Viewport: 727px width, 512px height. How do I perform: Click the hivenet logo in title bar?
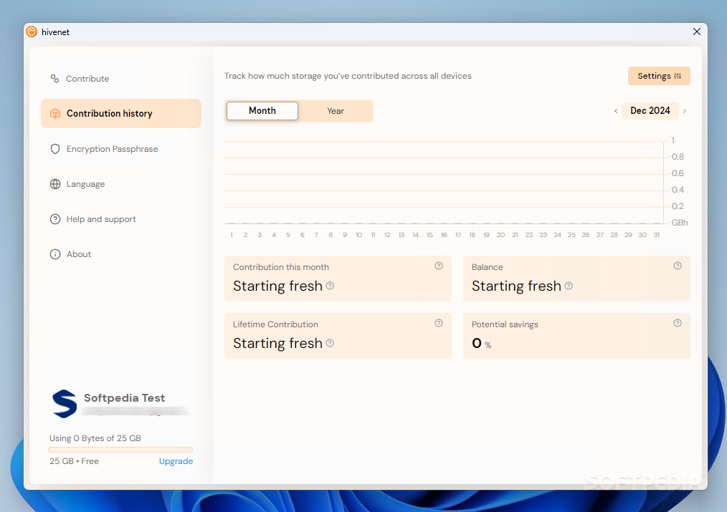click(x=32, y=32)
